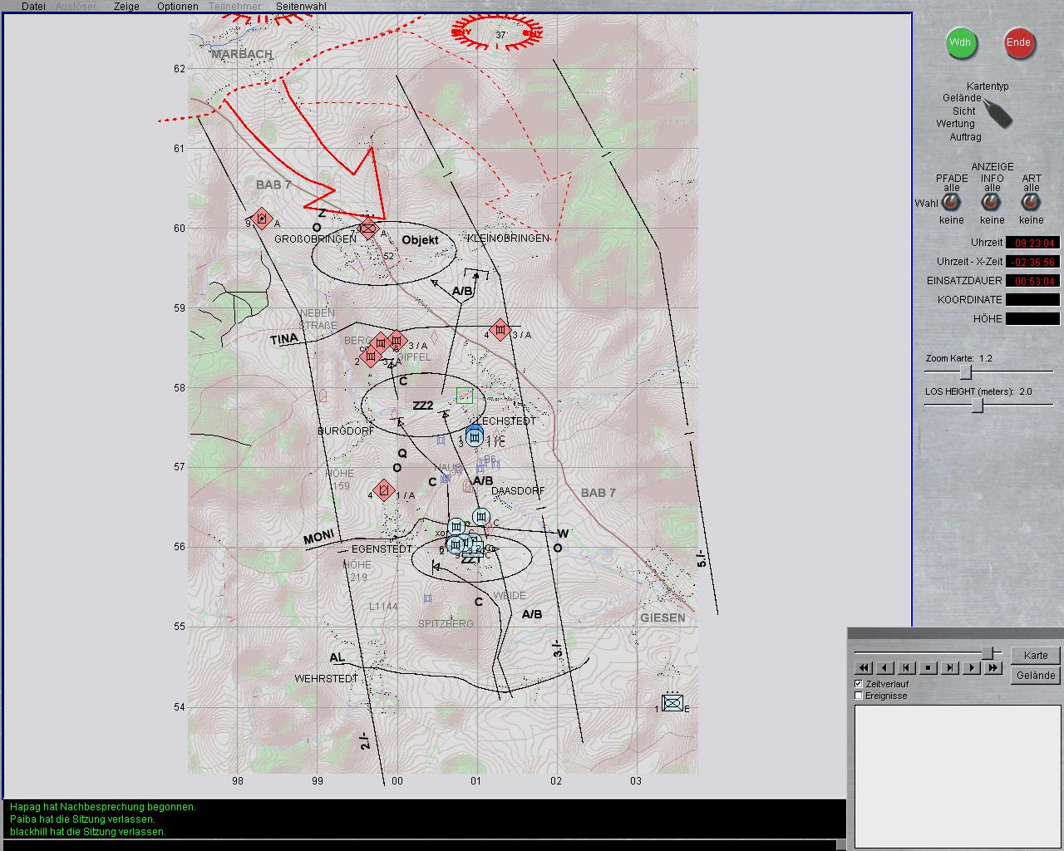Image resolution: width=1064 pixels, height=851 pixels.
Task: Open the Zeige menu
Action: 126,6
